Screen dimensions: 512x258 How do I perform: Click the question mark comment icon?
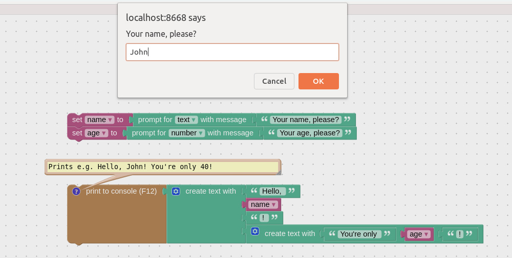(76, 191)
